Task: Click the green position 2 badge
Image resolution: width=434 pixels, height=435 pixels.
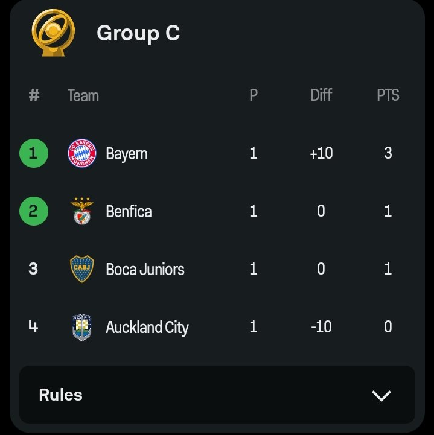Action: [34, 211]
